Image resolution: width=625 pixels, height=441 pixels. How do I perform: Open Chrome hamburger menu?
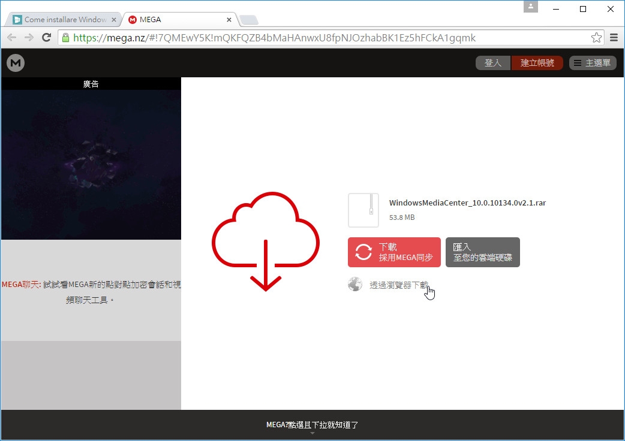(614, 38)
